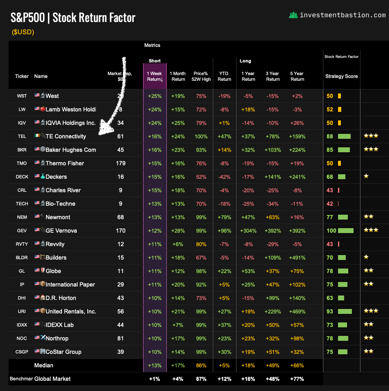Open the investmentbastion.com link
Image resolution: width=389 pixels, height=391 pixels.
coord(343,15)
